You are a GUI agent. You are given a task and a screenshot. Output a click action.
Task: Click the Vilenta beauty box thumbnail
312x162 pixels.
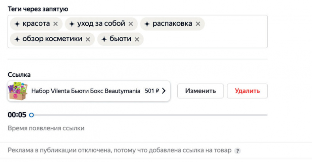tap(17, 91)
